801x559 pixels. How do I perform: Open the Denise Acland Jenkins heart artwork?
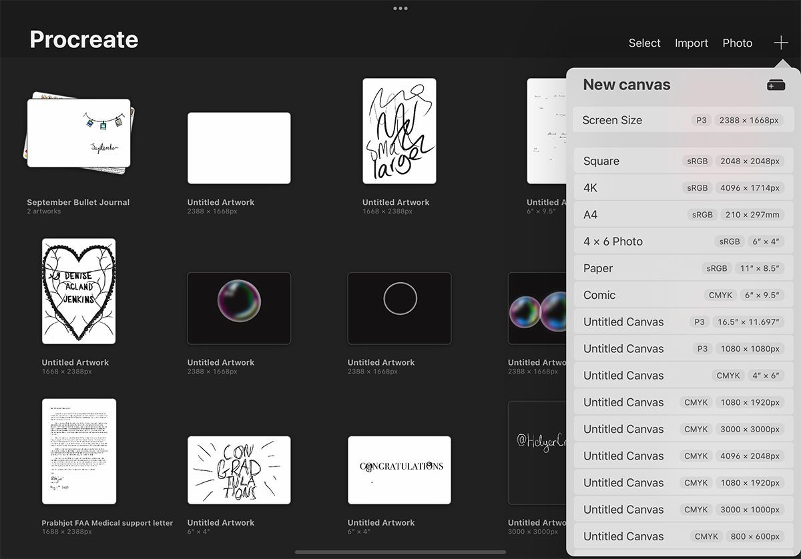pos(79,291)
